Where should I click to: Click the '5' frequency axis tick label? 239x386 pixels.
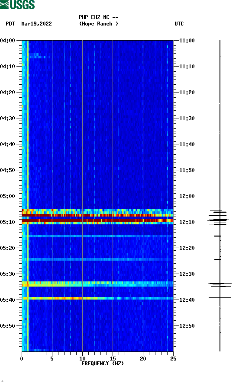tap(52, 359)
